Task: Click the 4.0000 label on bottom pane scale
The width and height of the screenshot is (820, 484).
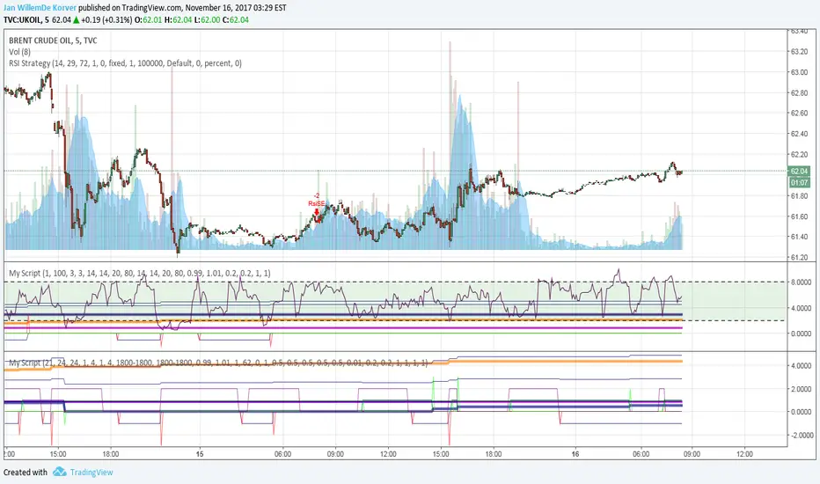Action: click(800, 366)
